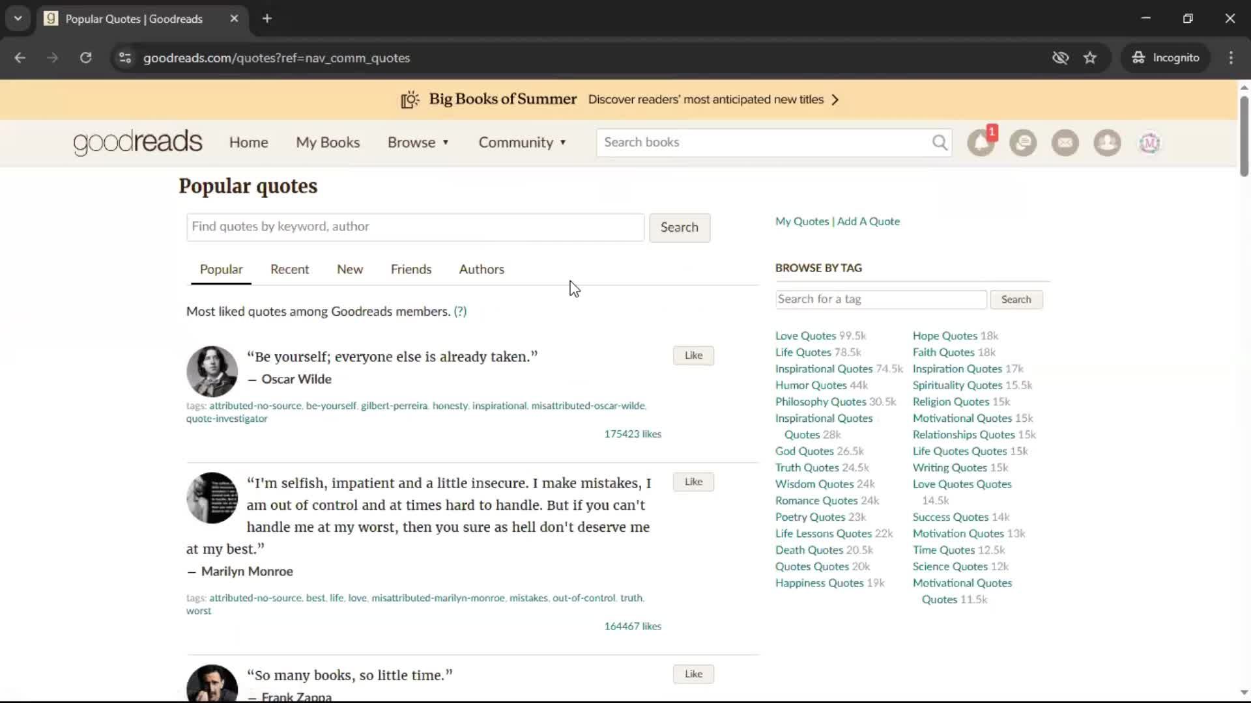Click the browser back arrow
1251x703 pixels.
20,58
